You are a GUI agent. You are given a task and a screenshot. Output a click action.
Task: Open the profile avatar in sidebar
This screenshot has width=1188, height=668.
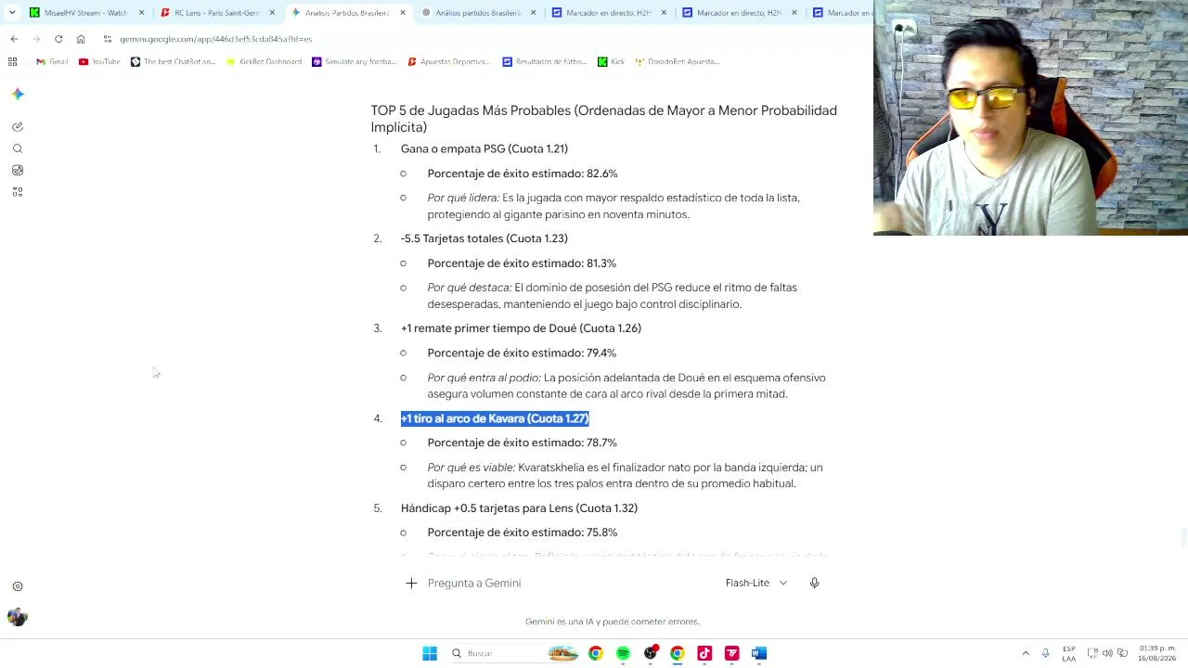click(18, 617)
